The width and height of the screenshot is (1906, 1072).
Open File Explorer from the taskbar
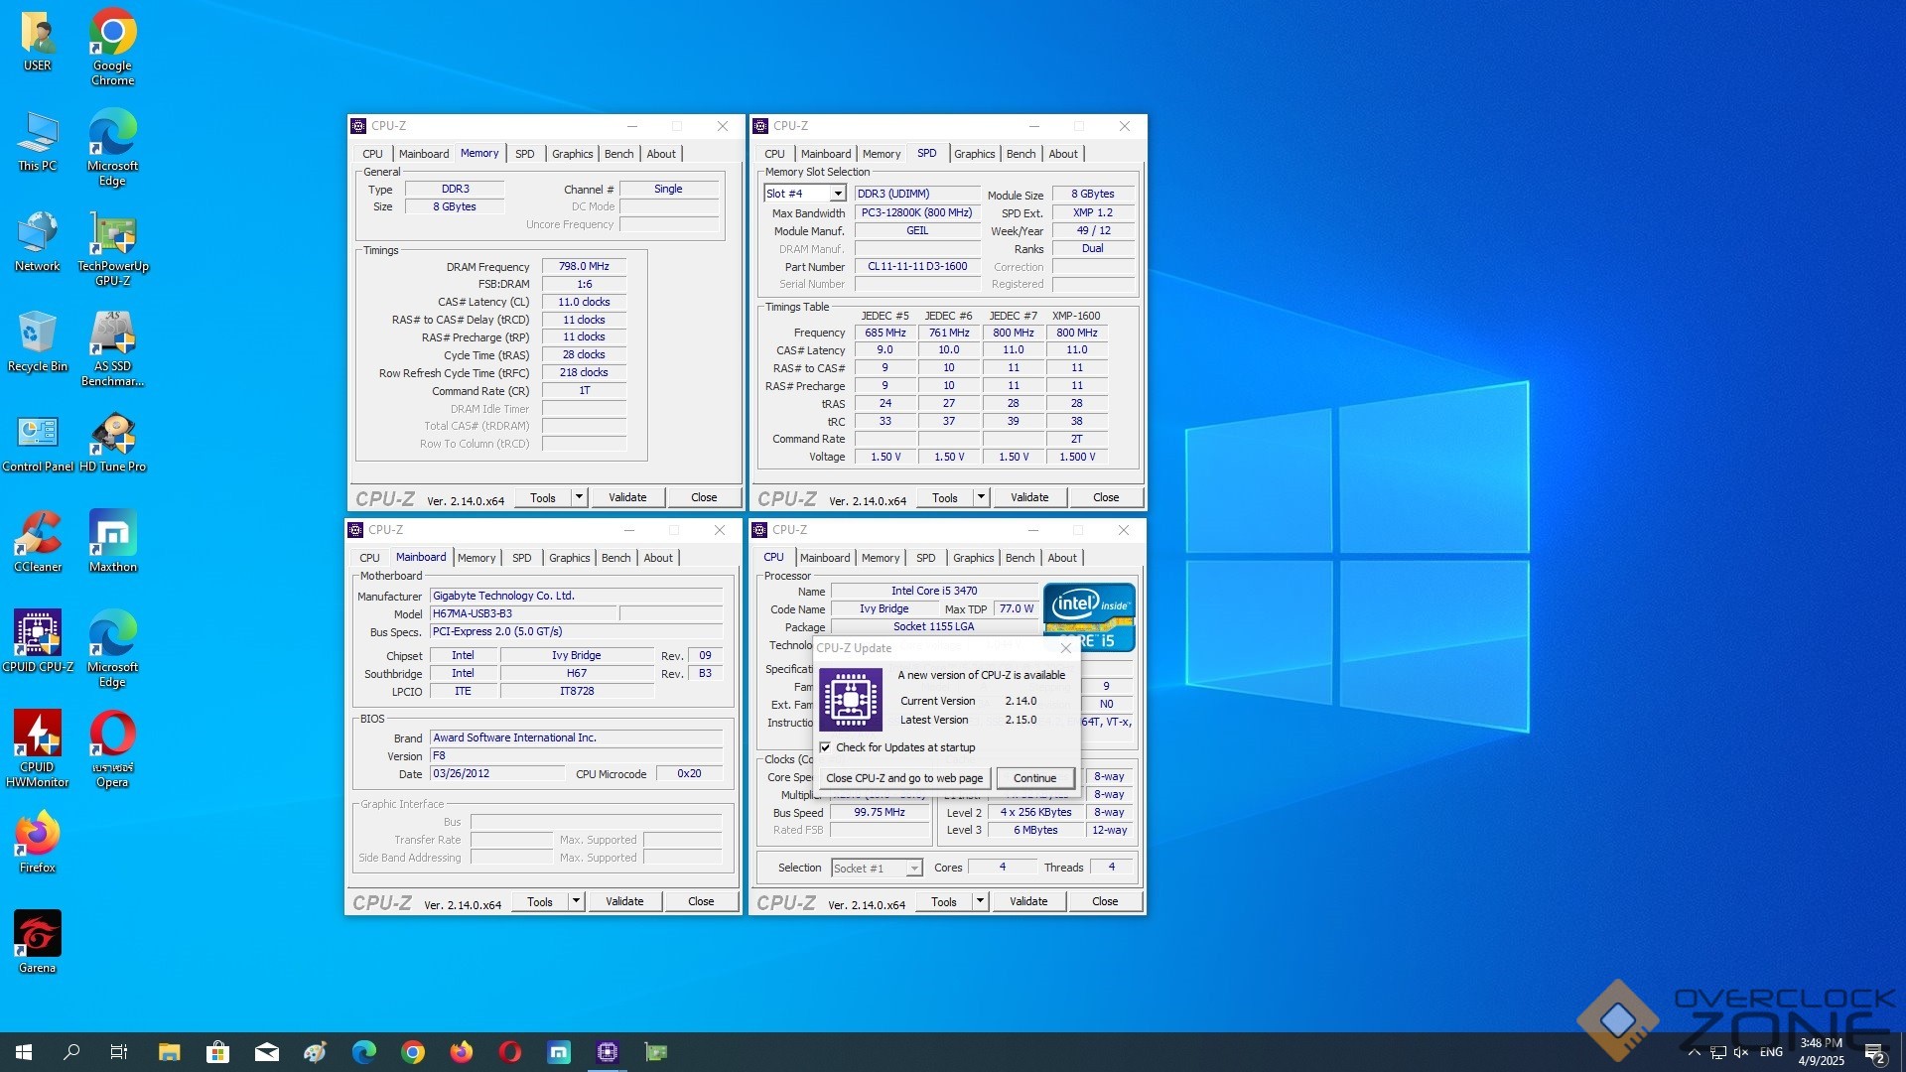pos(169,1052)
